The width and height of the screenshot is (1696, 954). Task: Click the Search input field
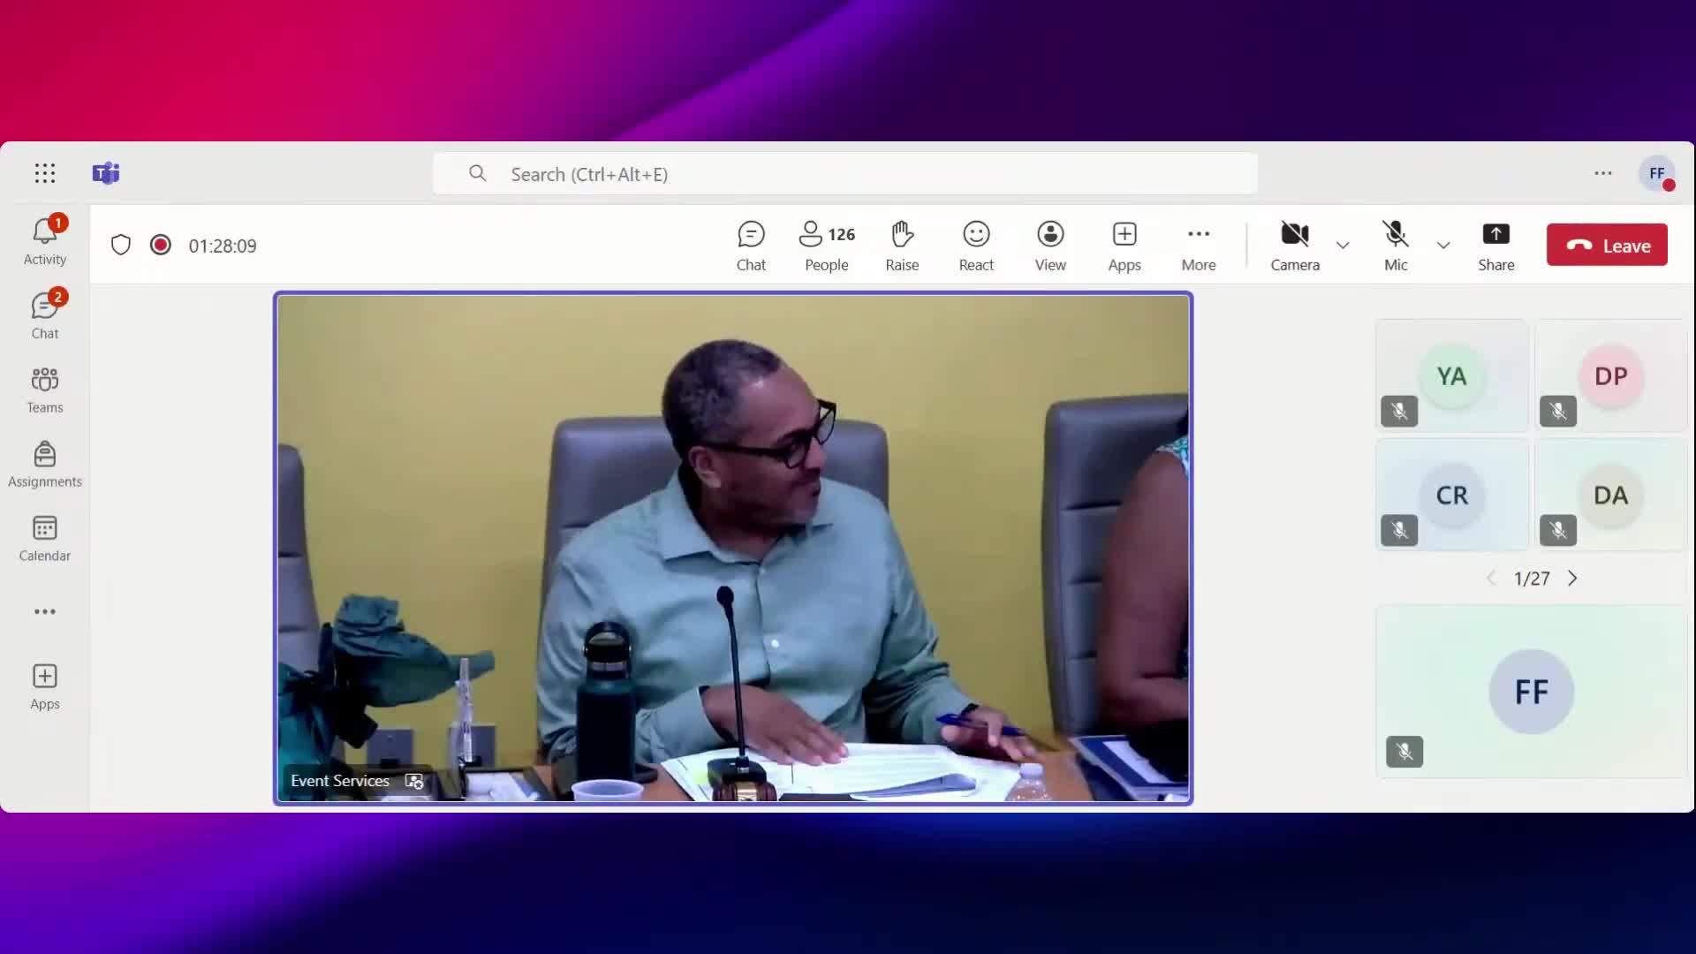pyautogui.click(x=844, y=174)
